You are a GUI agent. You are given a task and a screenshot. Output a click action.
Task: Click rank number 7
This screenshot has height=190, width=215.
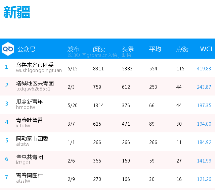point(6,177)
